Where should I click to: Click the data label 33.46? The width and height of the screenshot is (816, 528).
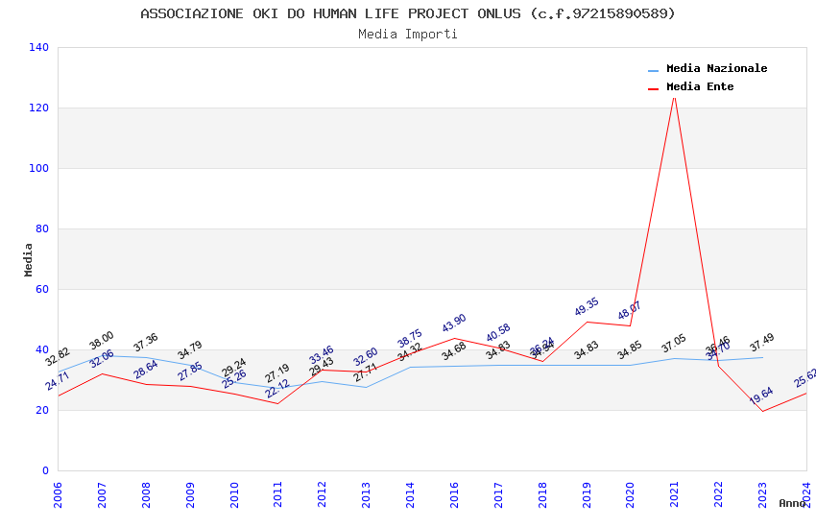[322, 355]
